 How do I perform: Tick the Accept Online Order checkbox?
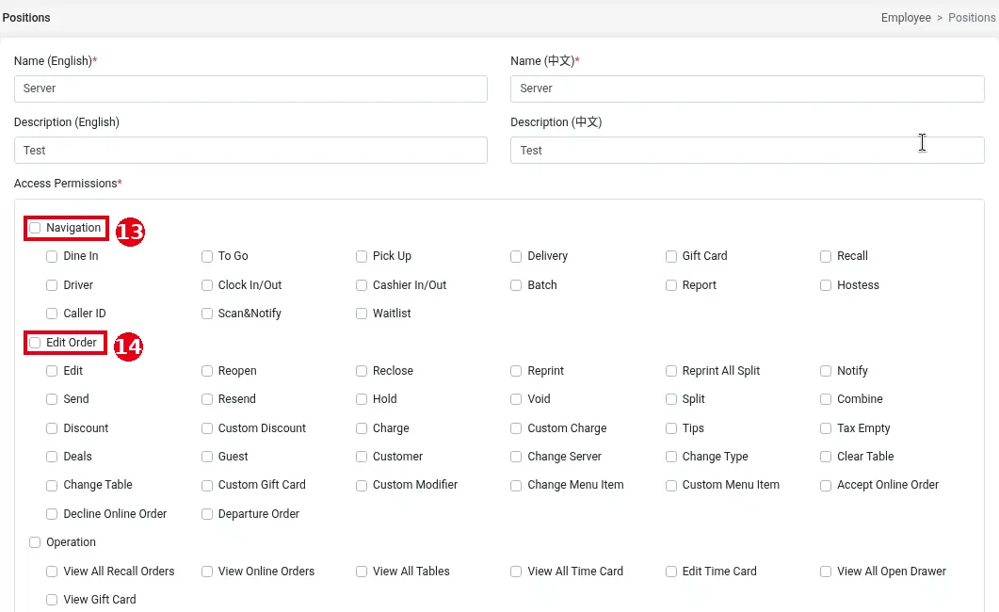[826, 485]
